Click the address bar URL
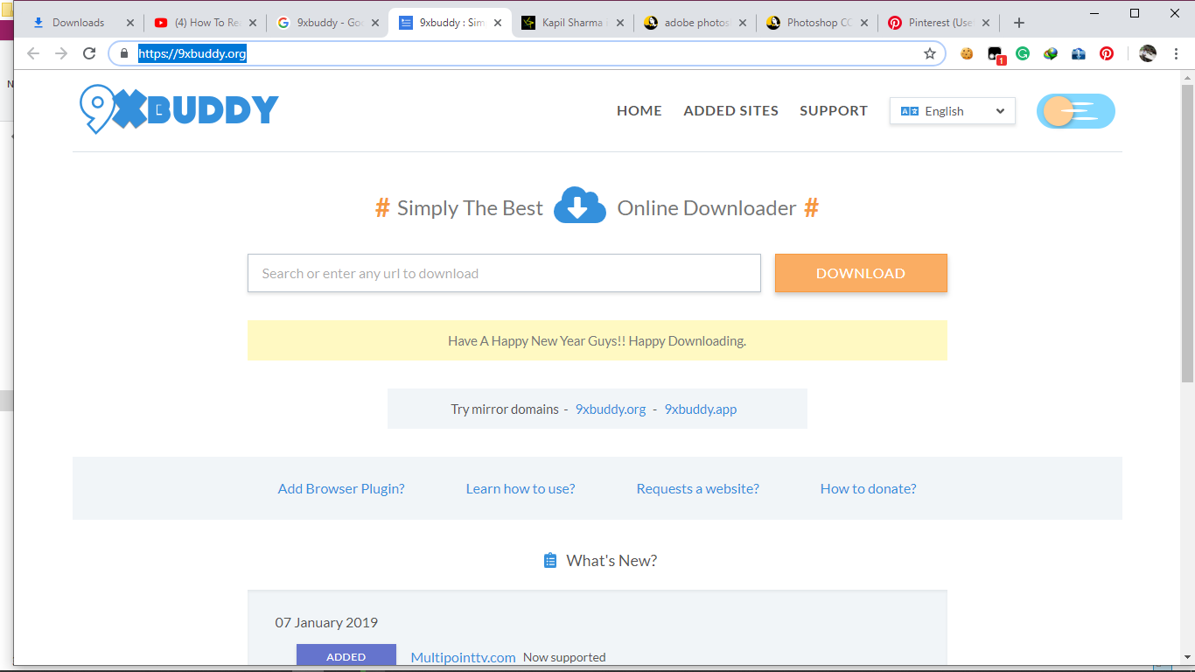The height and width of the screenshot is (672, 1195). tap(192, 53)
